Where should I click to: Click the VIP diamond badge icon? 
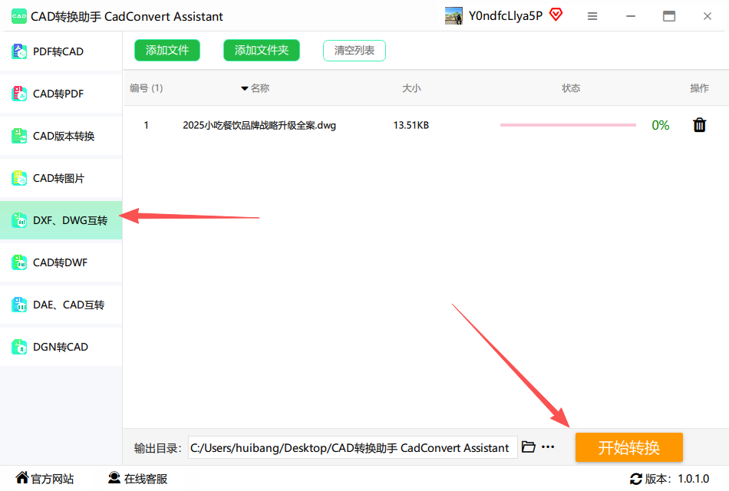click(x=556, y=15)
